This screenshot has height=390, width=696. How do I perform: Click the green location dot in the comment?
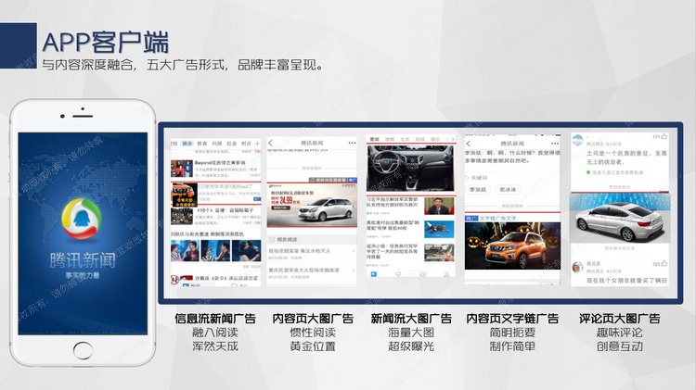(588, 172)
